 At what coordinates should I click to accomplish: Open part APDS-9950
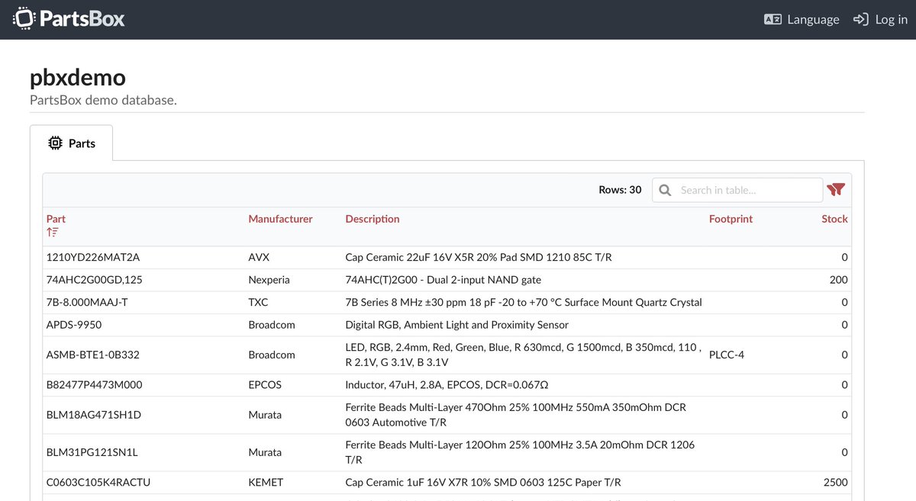(74, 325)
